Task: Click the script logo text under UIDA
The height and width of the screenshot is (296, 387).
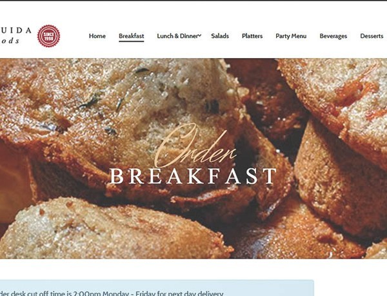Action: click(x=10, y=41)
